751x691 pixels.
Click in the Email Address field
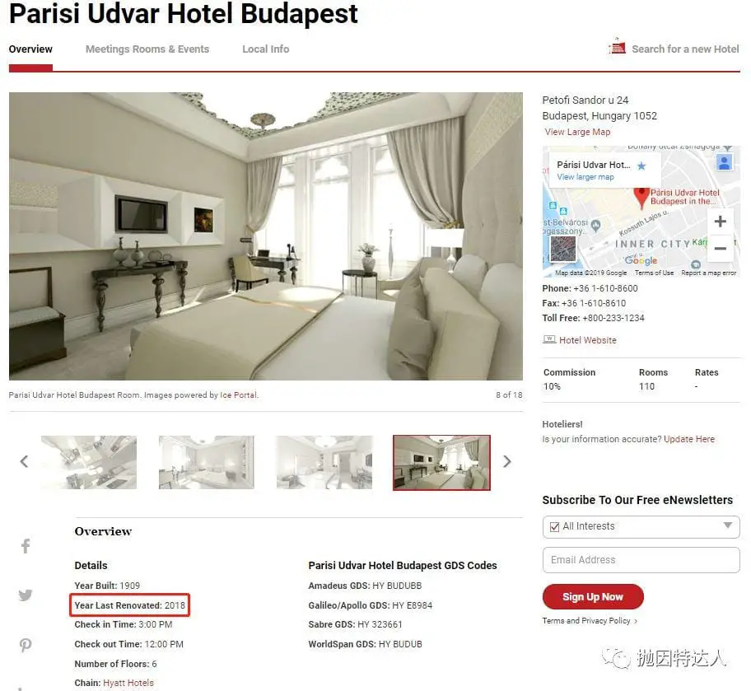[x=641, y=560]
